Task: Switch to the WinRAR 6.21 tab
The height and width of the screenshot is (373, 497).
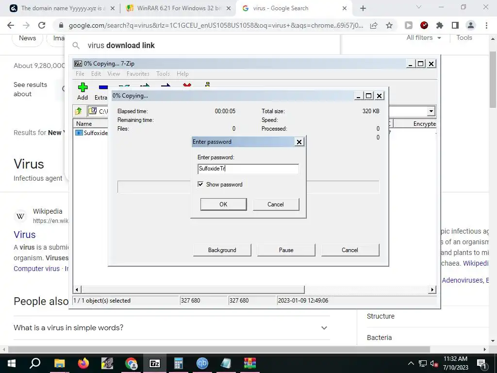Action: click(x=179, y=8)
